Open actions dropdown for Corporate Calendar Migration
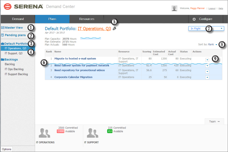 coord(207,77)
